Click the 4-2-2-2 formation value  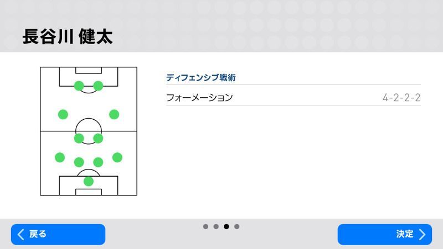point(401,98)
